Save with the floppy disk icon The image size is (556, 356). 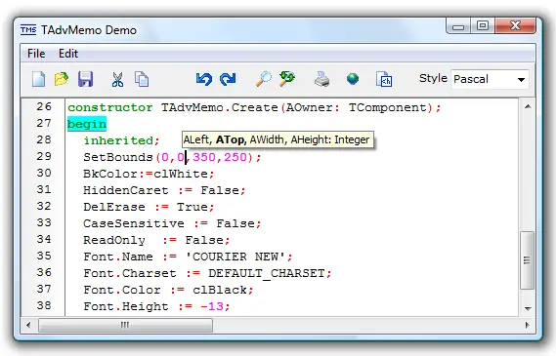pos(85,79)
